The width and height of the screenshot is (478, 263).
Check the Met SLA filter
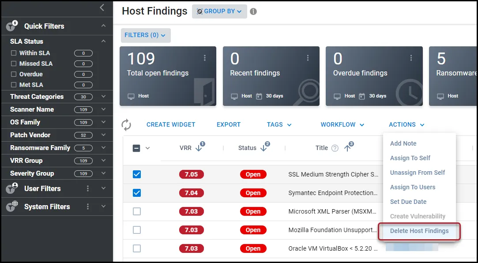13,85
